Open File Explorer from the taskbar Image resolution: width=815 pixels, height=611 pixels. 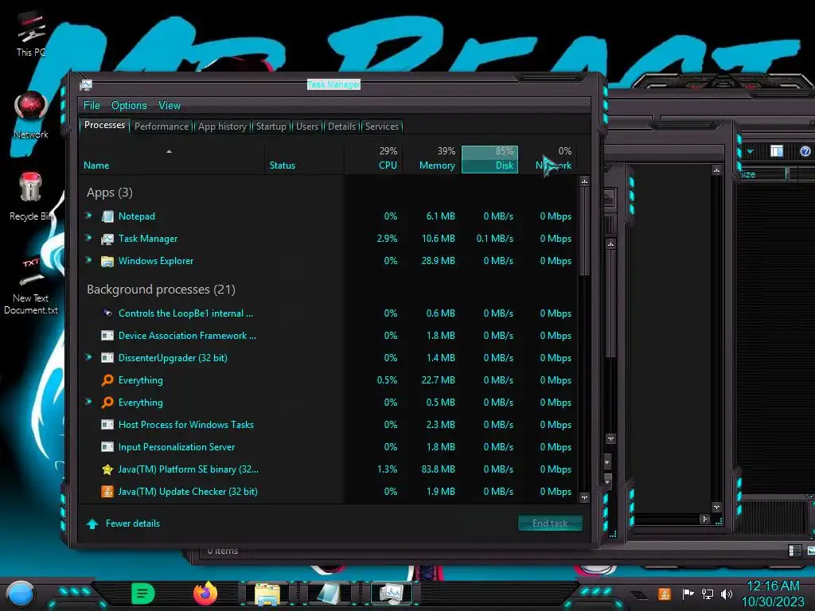267,594
